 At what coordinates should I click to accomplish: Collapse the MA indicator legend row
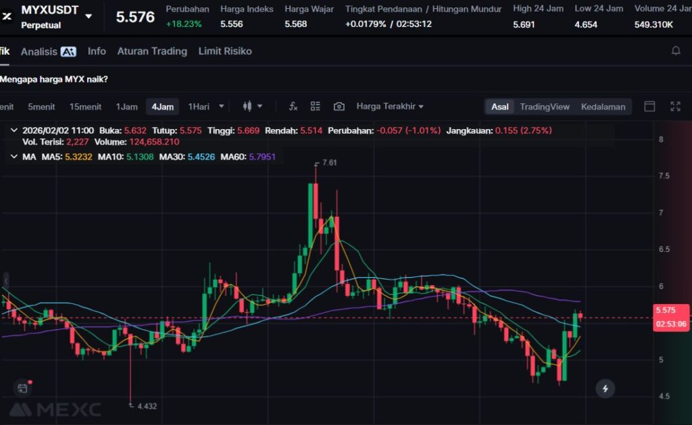[14, 157]
